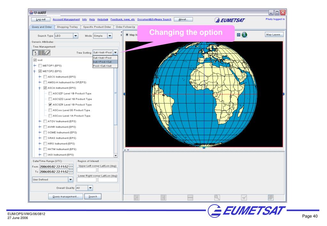Click the green globe icon above the map

[244, 35]
